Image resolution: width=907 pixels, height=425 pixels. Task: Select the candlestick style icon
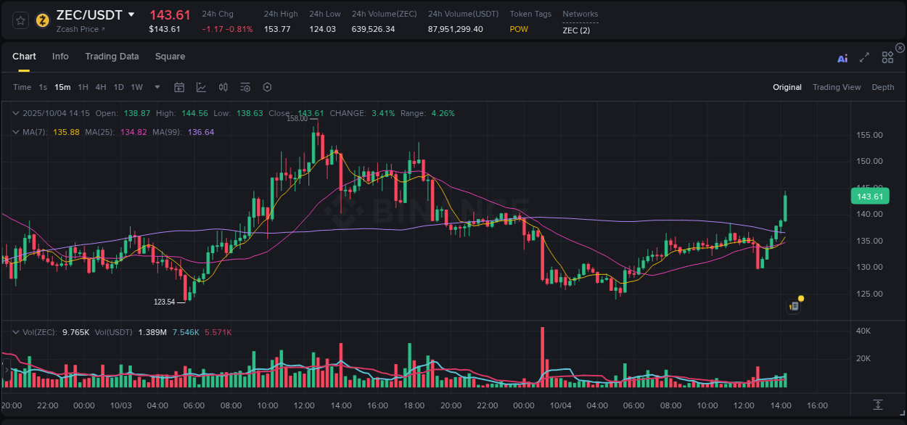click(x=223, y=86)
